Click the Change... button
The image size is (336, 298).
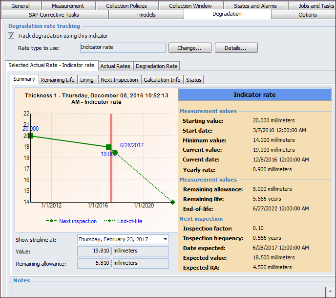(x=189, y=48)
